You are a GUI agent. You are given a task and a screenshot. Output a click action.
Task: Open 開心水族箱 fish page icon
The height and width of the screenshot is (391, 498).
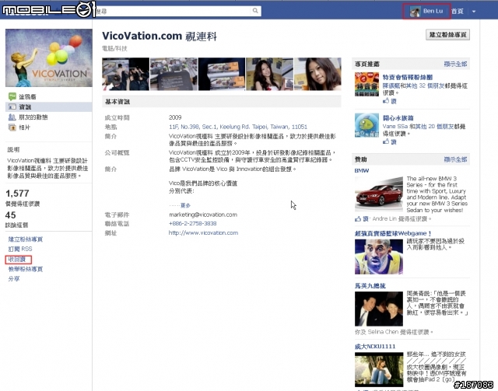[366, 125]
